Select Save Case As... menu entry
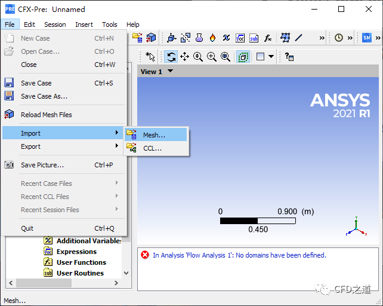 (x=44, y=96)
